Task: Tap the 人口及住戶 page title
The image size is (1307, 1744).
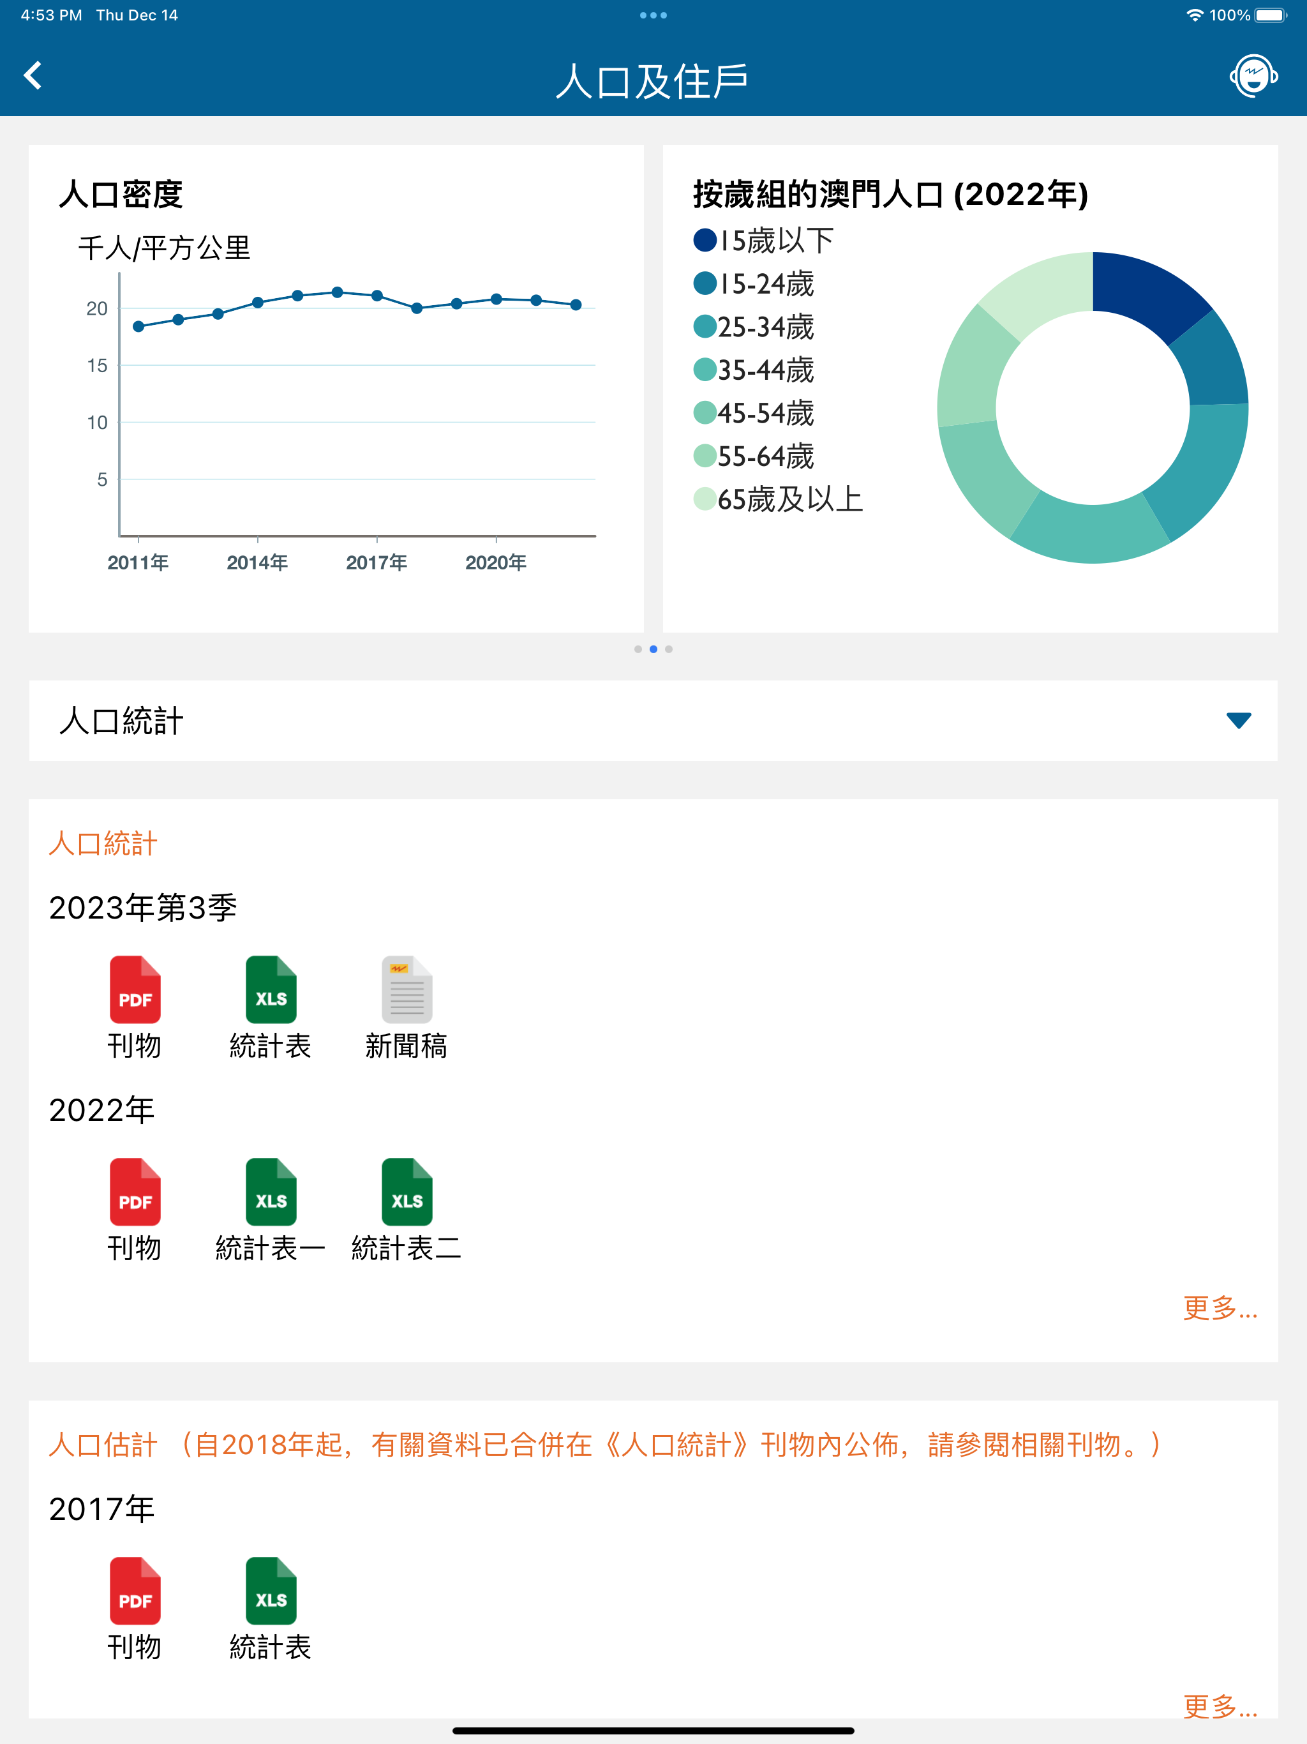Action: point(653,81)
